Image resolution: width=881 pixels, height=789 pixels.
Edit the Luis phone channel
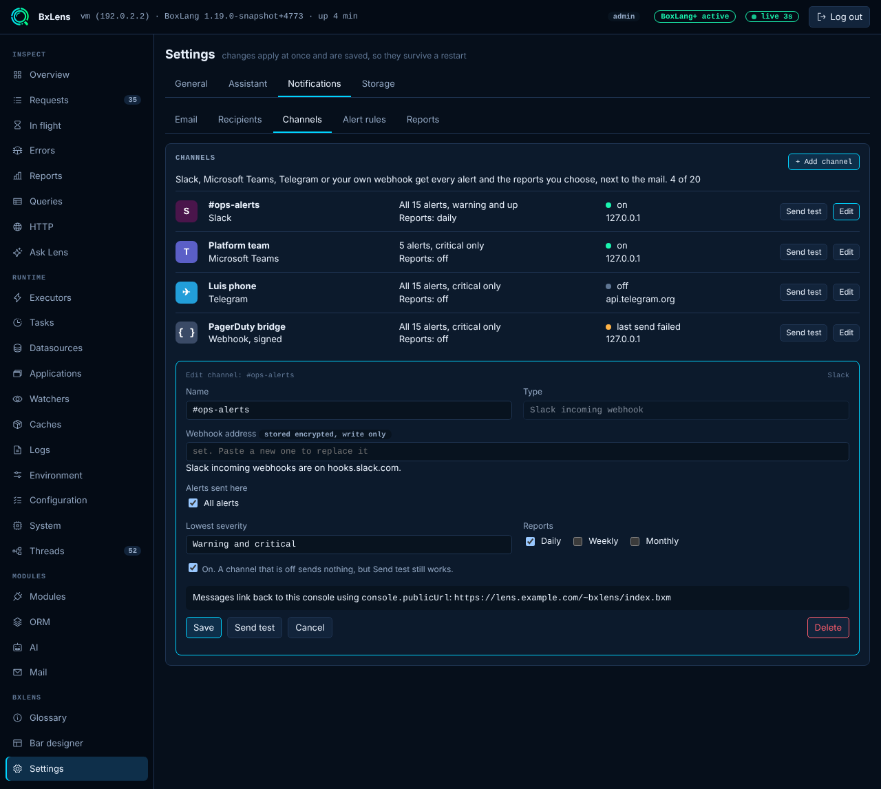[x=847, y=293]
